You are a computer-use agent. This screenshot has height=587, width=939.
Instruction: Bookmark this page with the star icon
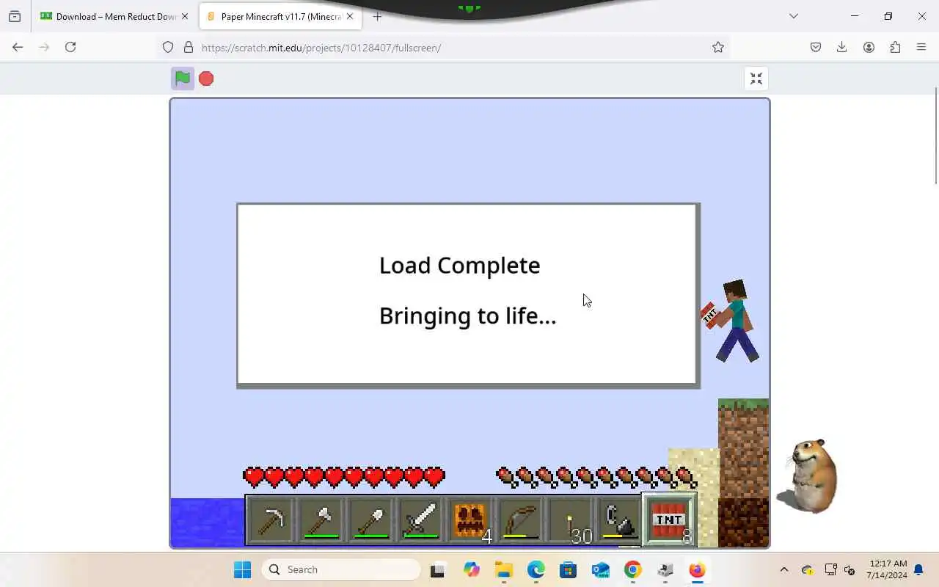(x=718, y=47)
